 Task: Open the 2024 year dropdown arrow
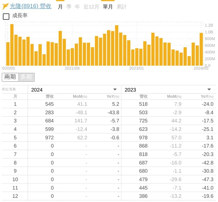pos(115,90)
